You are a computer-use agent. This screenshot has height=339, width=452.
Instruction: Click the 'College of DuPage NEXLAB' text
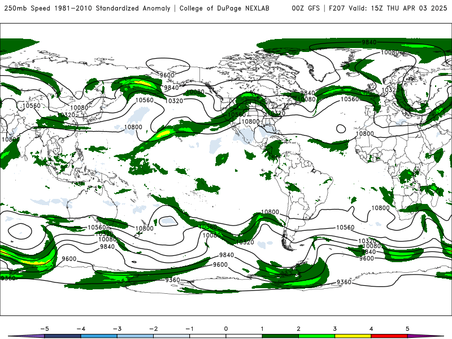pos(224,8)
